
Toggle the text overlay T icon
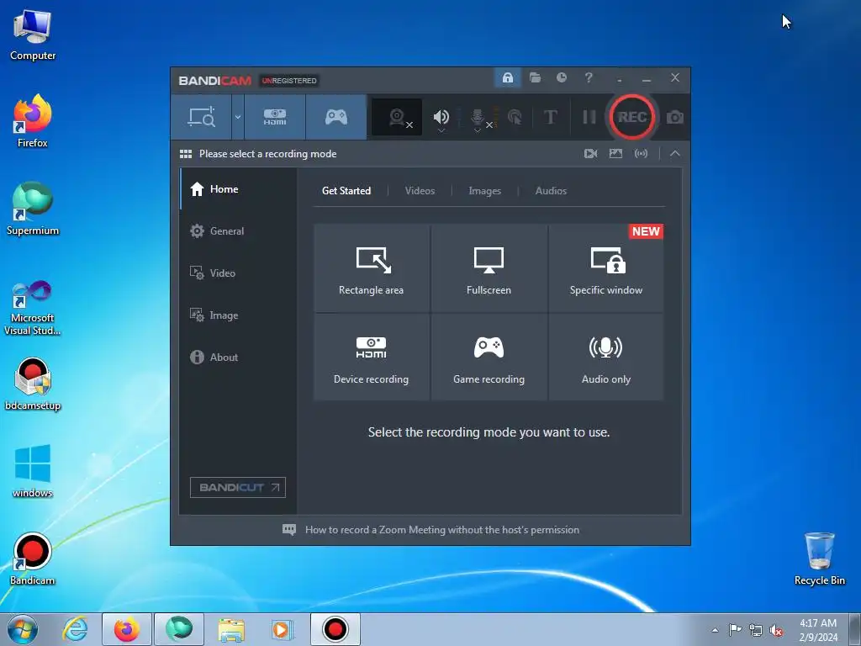550,117
